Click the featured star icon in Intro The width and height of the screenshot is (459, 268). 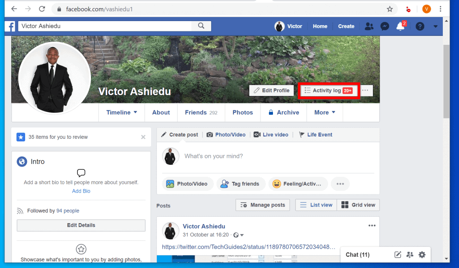81,249
